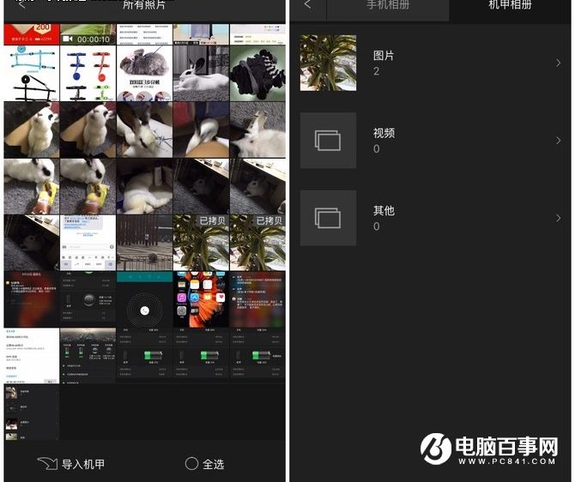Image resolution: width=575 pixels, height=482 pixels.
Task: Select the black gloves photo
Action: point(257,73)
